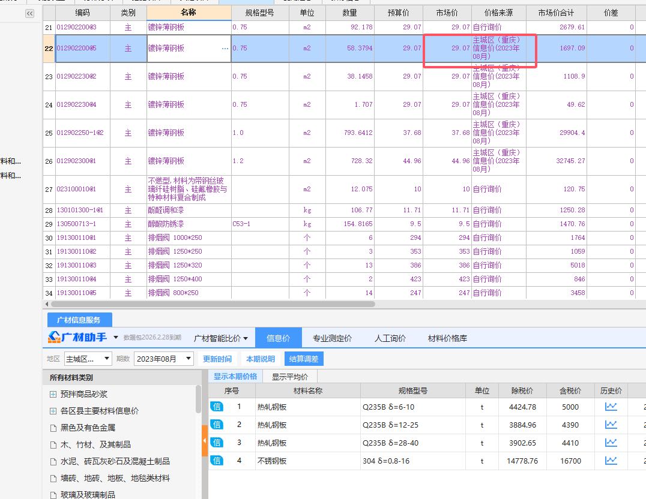Viewport: 646px width, 499px height.
Task: Open 期数 dropdown showing 2023年08月
Action: pos(164,359)
